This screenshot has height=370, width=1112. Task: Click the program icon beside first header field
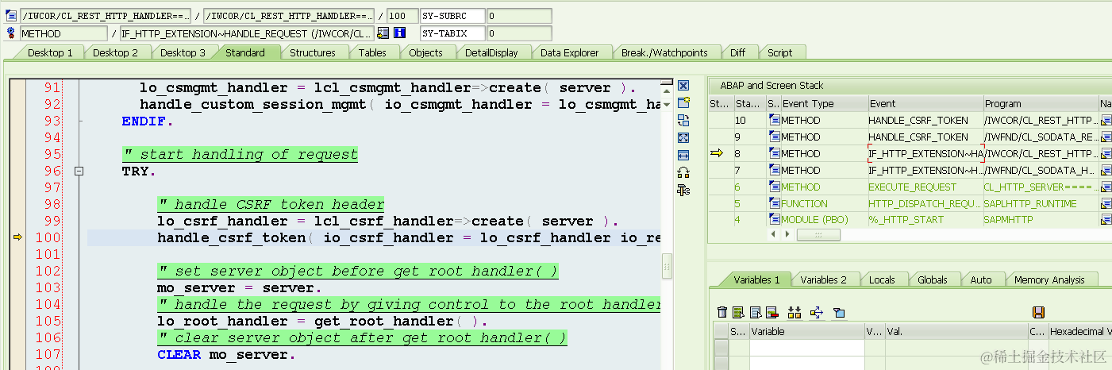tap(11, 16)
